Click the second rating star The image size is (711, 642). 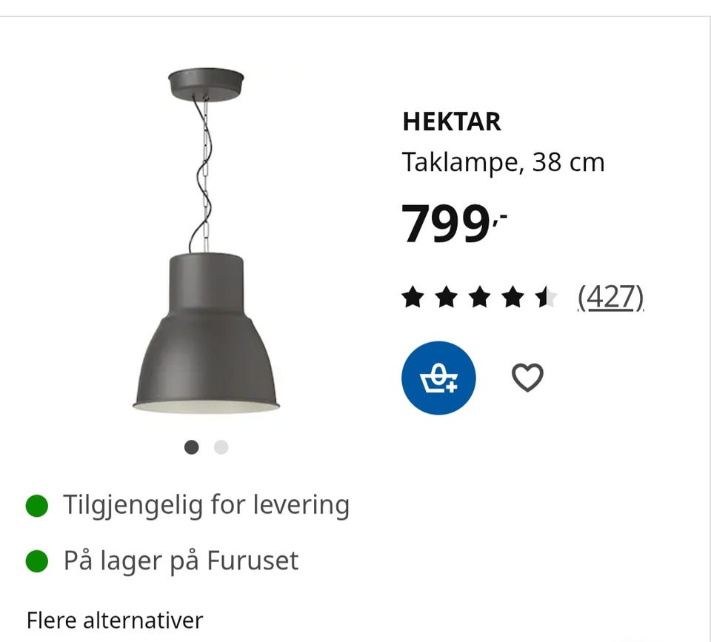pos(446,298)
